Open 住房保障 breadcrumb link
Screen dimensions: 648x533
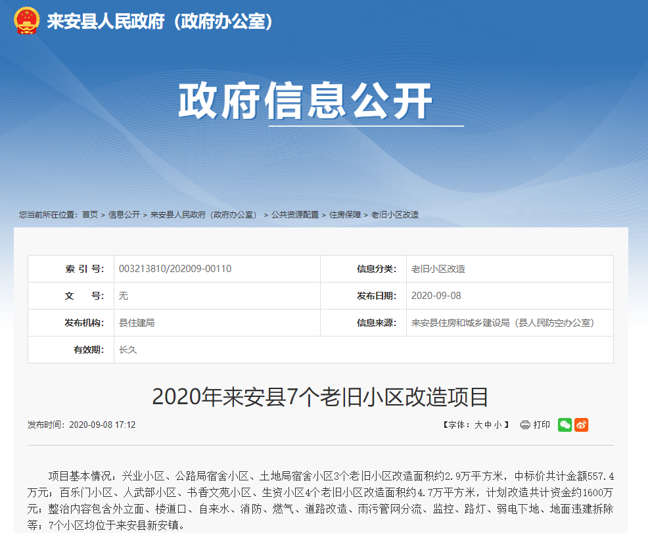click(345, 215)
